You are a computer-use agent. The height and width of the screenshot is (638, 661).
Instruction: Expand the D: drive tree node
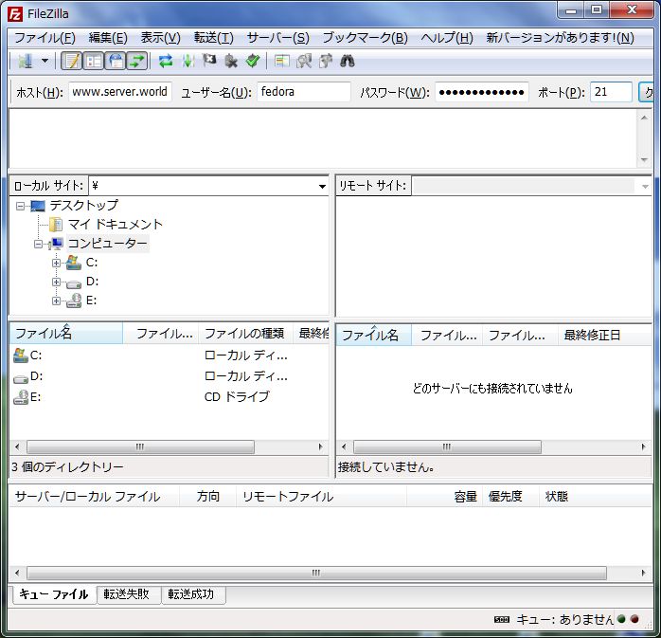click(x=56, y=282)
